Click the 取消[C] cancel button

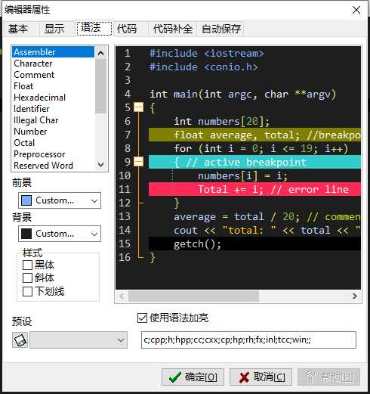[x=261, y=377]
